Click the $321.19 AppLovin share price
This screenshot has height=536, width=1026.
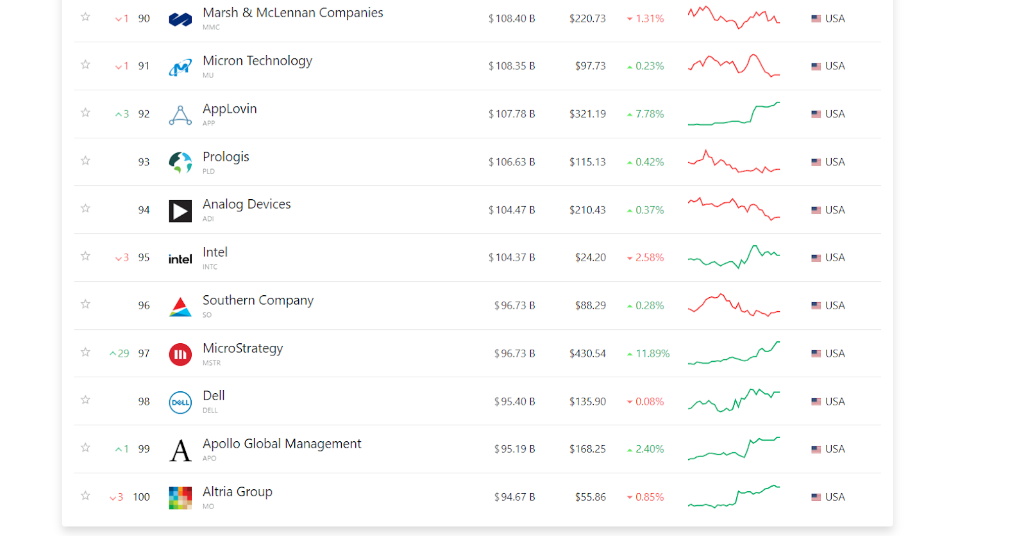587,114
